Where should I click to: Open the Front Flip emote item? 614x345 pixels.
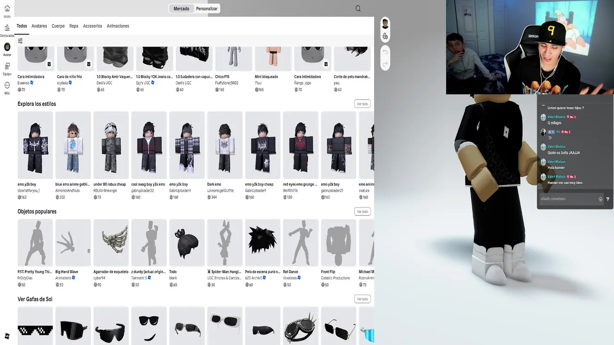[338, 243]
